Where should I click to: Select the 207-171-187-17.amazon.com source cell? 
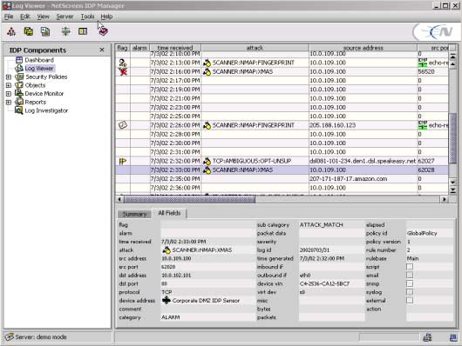click(363, 179)
